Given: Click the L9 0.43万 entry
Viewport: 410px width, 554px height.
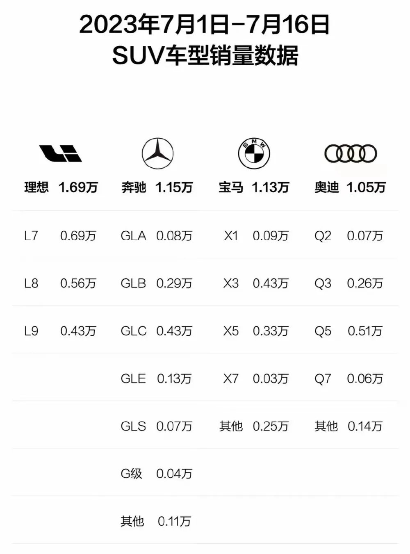Looking at the screenshot, I should (x=60, y=331).
